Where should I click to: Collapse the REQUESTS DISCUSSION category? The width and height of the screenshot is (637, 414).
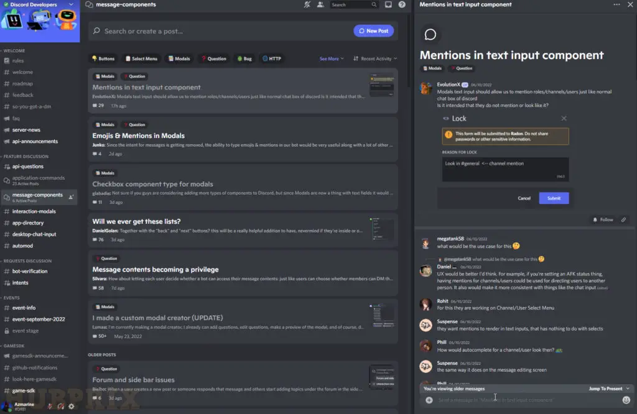click(26, 261)
